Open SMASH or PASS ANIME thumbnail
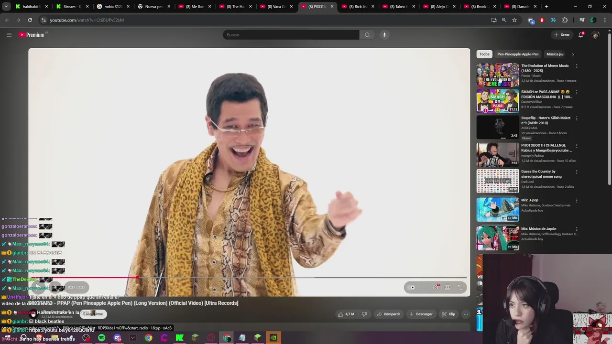The height and width of the screenshot is (344, 612). (498, 101)
